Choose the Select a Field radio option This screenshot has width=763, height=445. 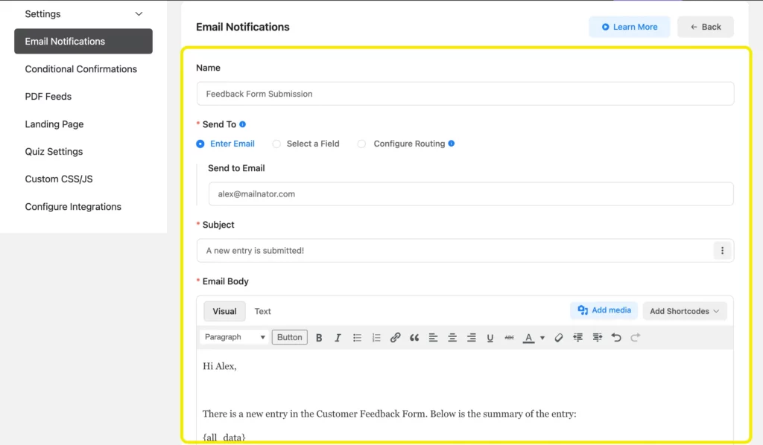click(276, 144)
